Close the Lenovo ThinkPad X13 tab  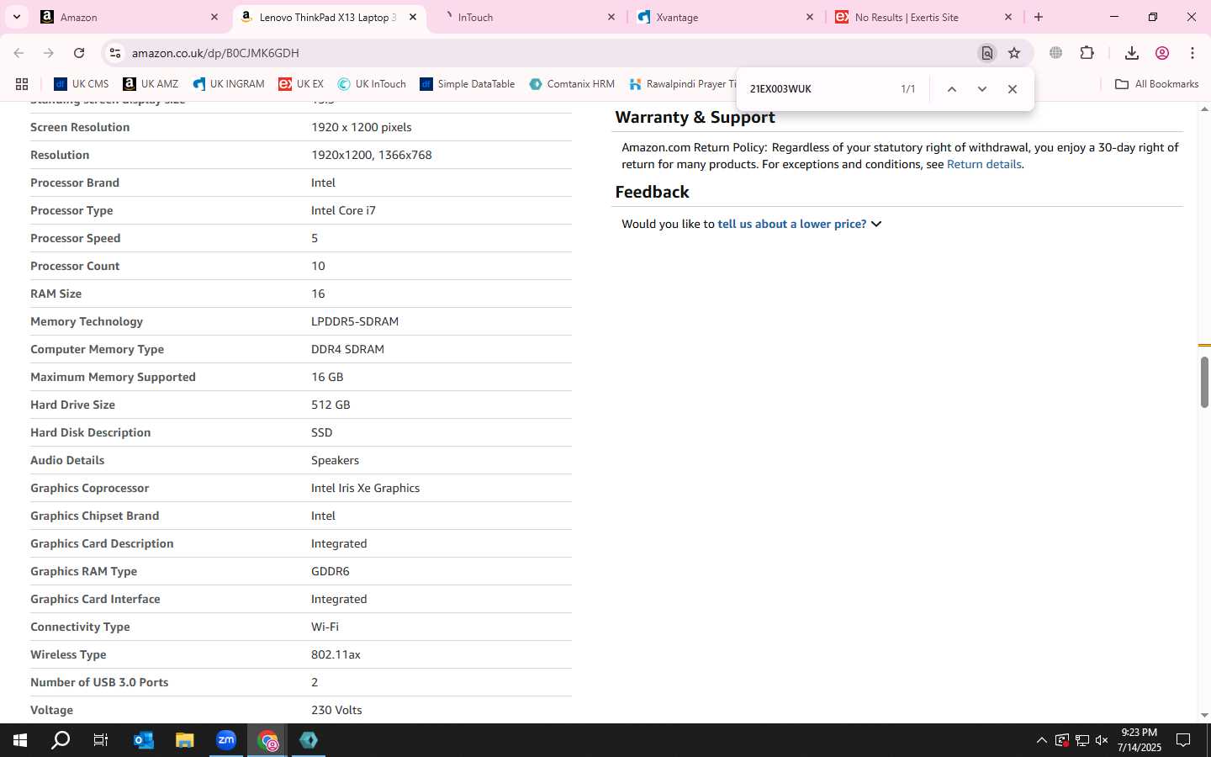pos(413,17)
